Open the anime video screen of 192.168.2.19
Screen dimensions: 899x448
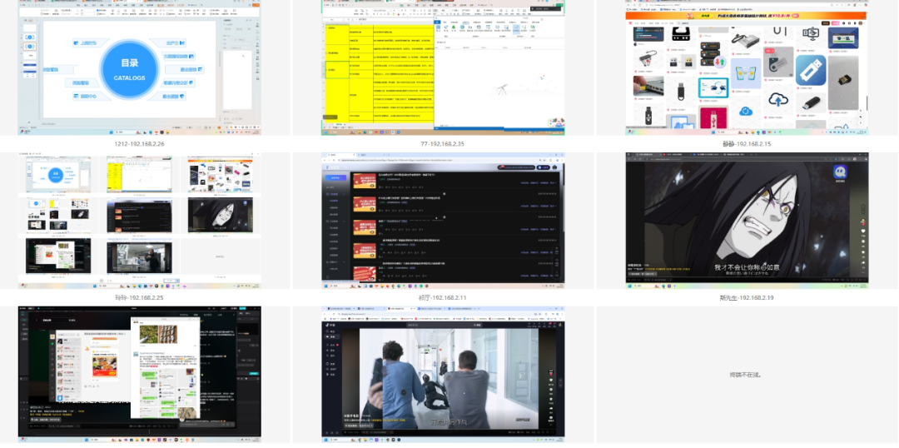747,221
